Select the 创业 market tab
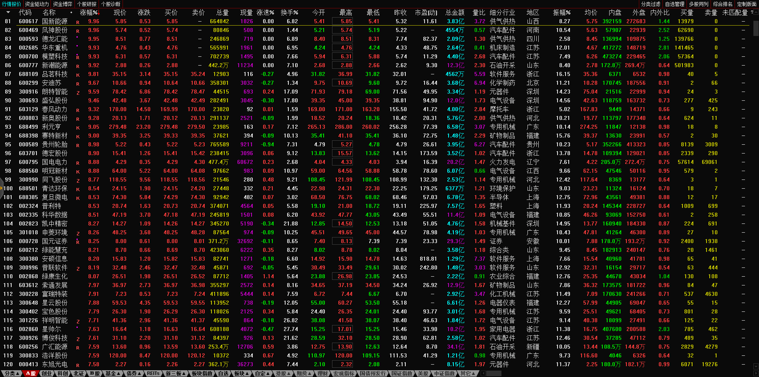Screen dimensions: 759x377 tap(47, 373)
